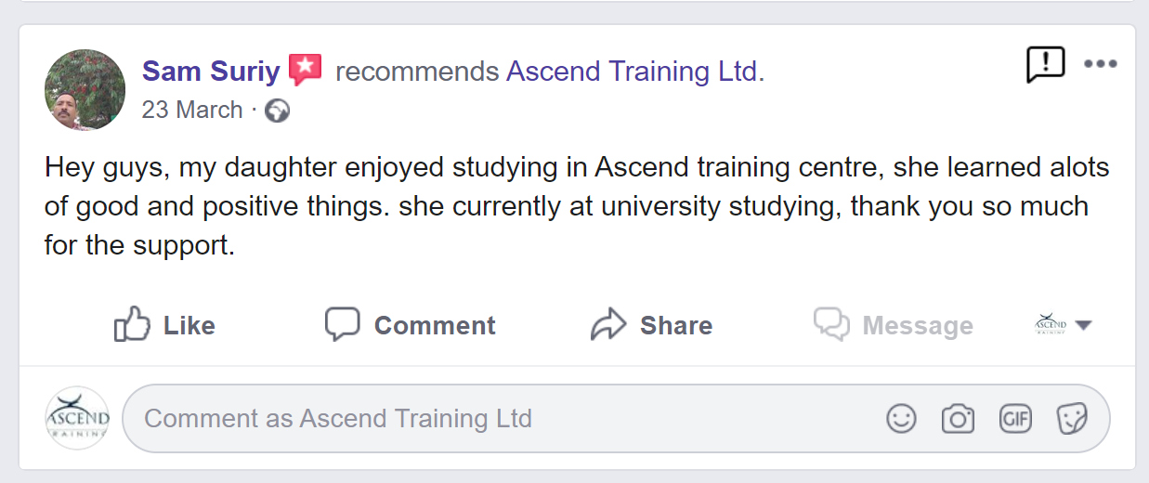Click the globe public privacy icon

(x=277, y=111)
